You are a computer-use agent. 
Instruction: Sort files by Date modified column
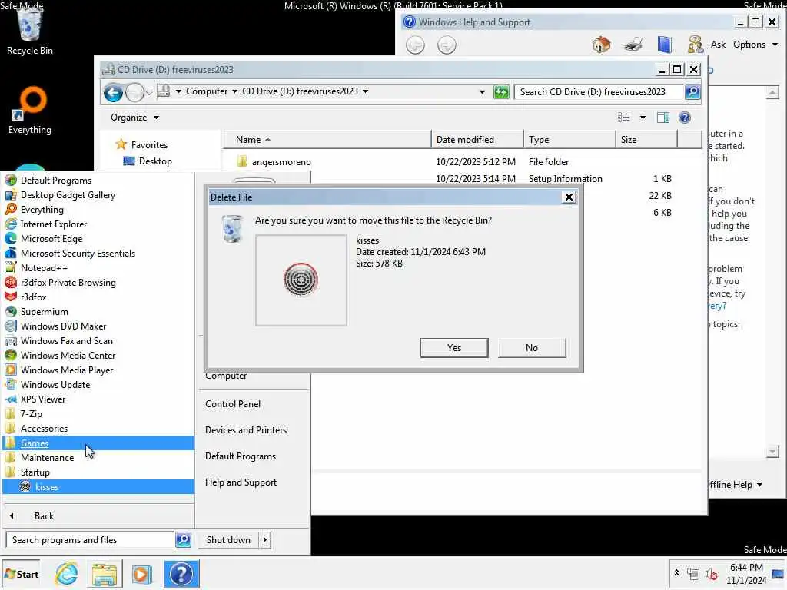(477, 140)
